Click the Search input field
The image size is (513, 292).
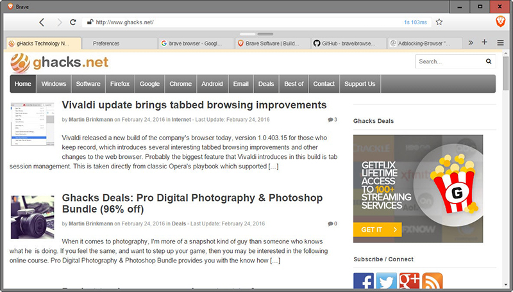tap(449, 61)
